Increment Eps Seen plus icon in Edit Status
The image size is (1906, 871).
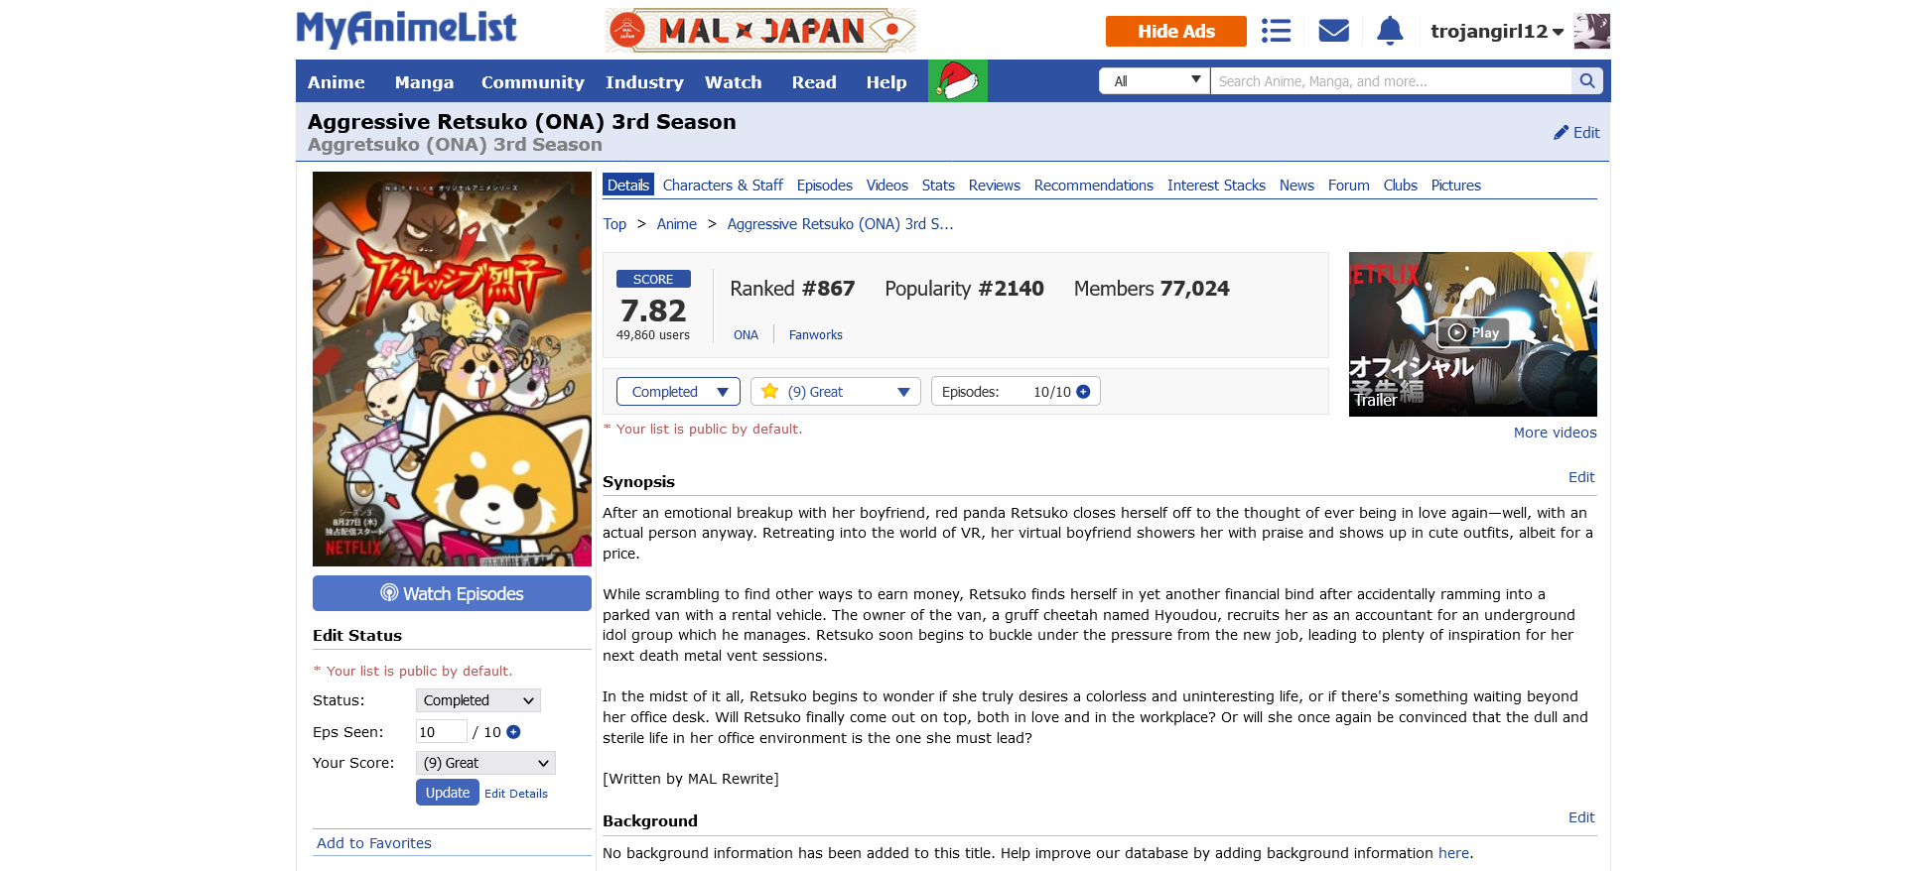[x=513, y=732]
